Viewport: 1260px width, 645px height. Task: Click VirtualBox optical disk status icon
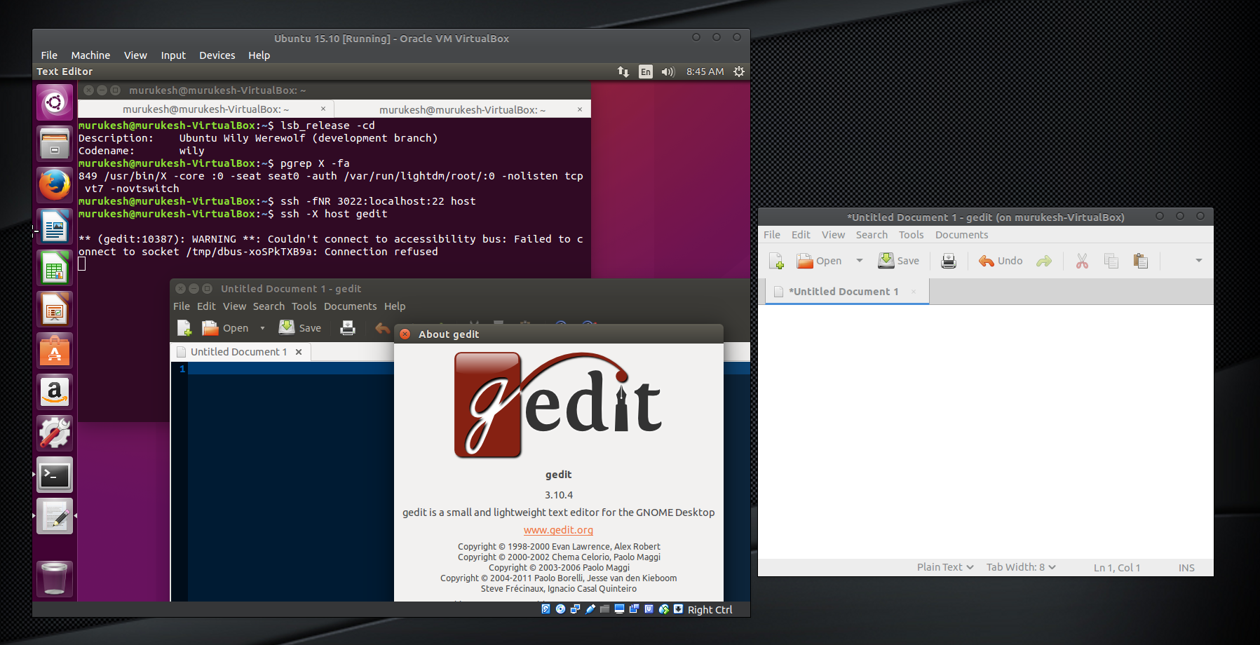pos(560,609)
